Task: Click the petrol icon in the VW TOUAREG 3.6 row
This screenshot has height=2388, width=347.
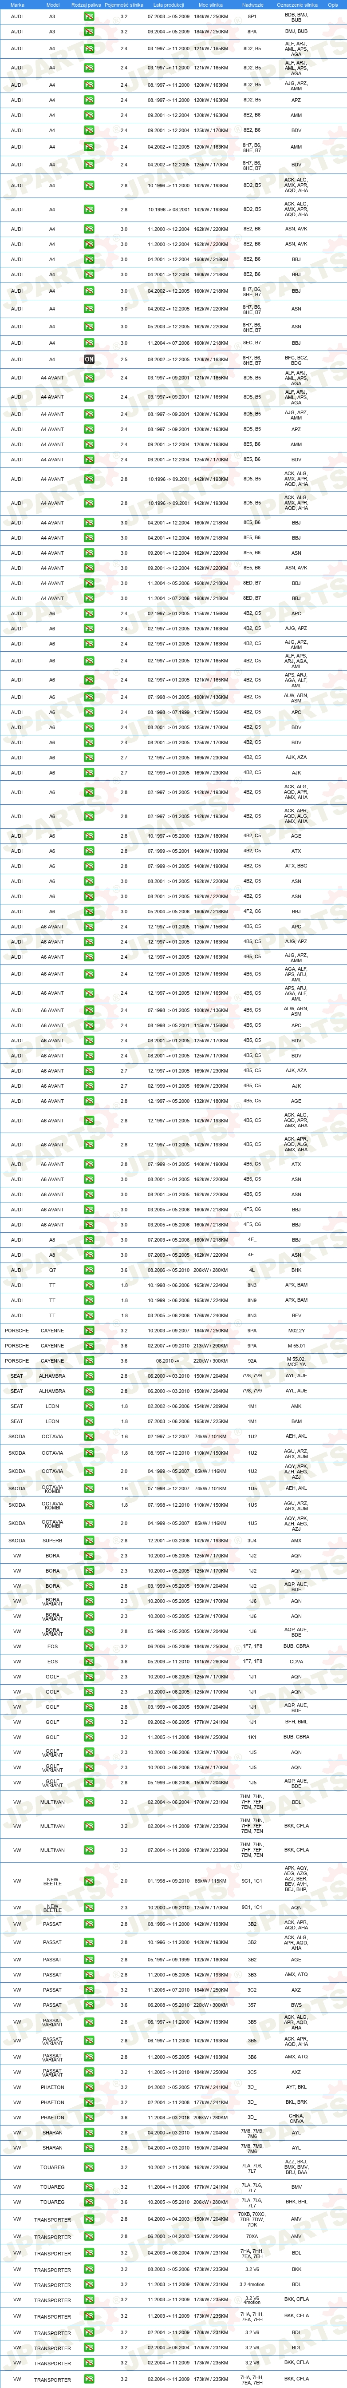Action: (89, 2202)
